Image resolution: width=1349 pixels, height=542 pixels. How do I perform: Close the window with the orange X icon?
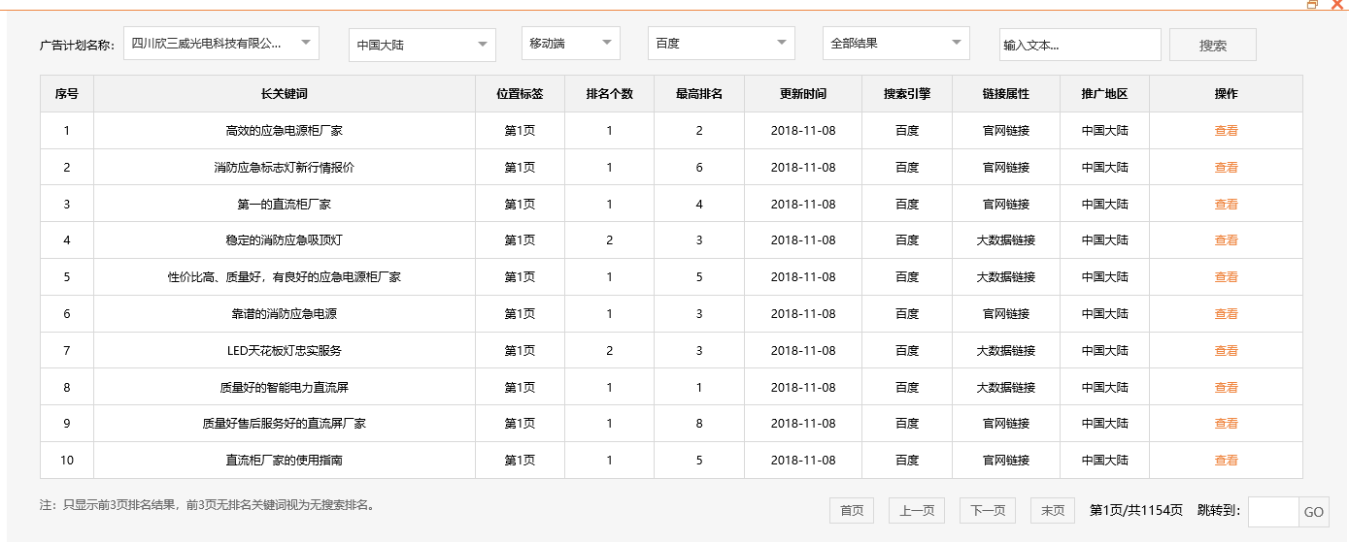(1337, 5)
